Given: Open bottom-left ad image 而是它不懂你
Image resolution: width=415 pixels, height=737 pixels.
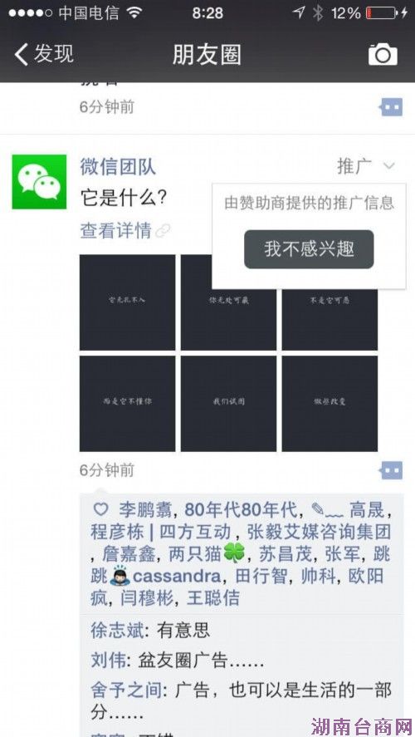Looking at the screenshot, I should click(x=127, y=404).
